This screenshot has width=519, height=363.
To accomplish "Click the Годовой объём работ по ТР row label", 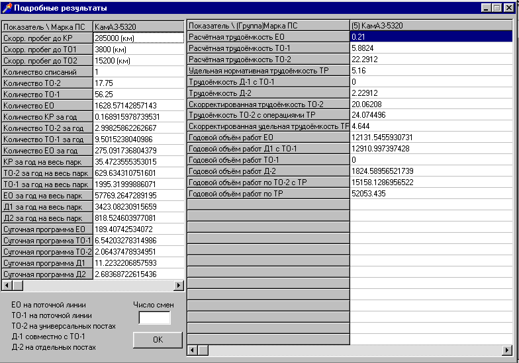I will 269,194.
